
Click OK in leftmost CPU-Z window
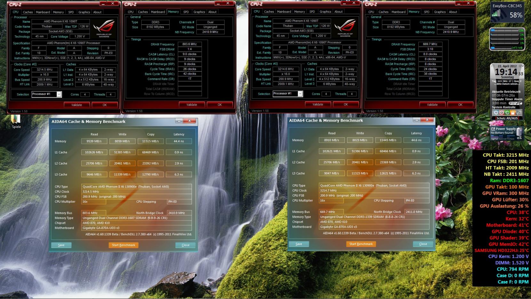105,105
